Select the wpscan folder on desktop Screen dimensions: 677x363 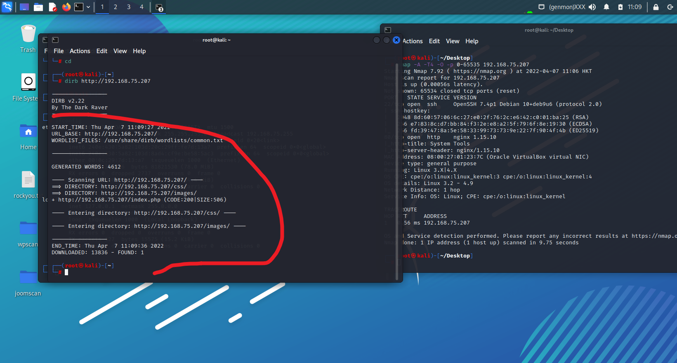(28, 234)
